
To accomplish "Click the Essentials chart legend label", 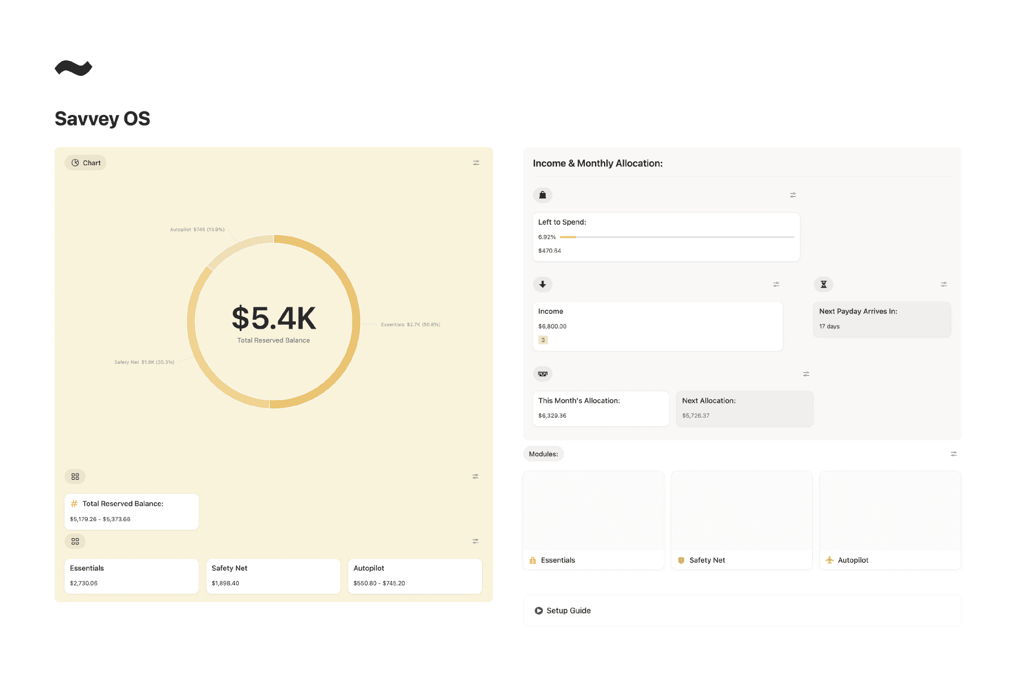I will coord(411,325).
